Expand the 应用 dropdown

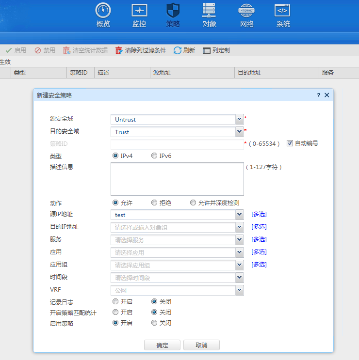(239, 252)
